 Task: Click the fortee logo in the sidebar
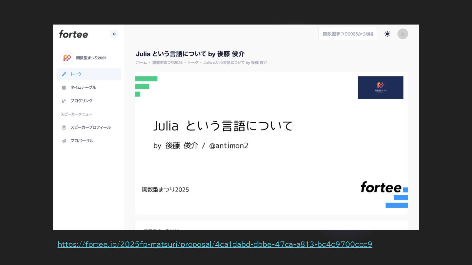point(73,34)
